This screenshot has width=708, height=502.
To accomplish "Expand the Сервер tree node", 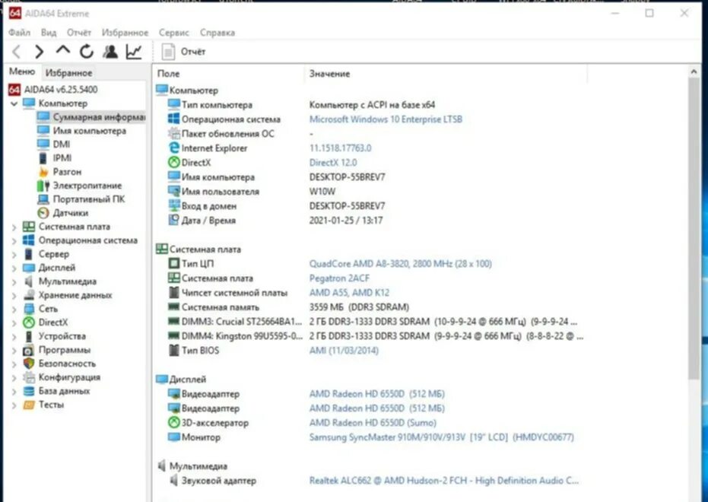I will (14, 254).
